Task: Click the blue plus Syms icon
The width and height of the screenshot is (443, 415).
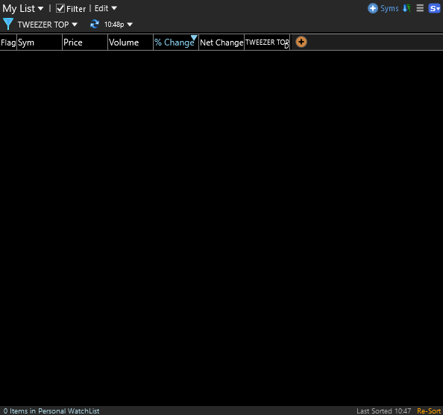Action: (x=373, y=8)
